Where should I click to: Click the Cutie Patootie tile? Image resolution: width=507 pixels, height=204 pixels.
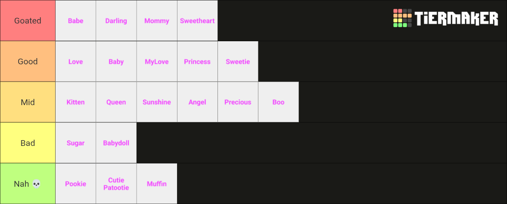pyautogui.click(x=116, y=184)
